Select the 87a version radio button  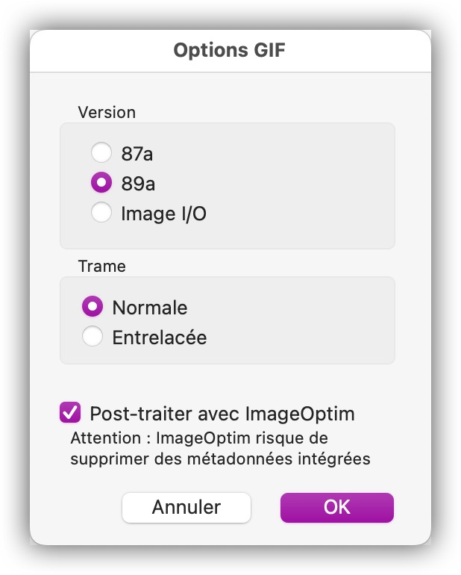(101, 152)
